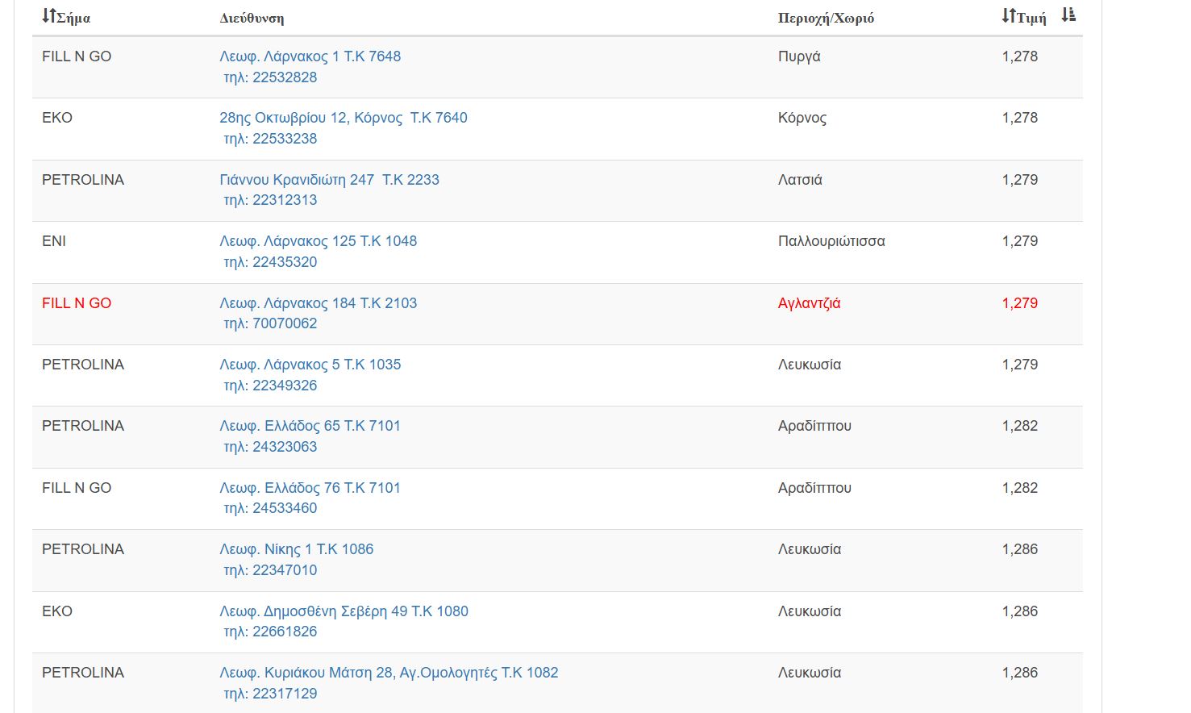The image size is (1191, 713).
Task: Click the descending sort icon at far right of header
Action: 1068,15
